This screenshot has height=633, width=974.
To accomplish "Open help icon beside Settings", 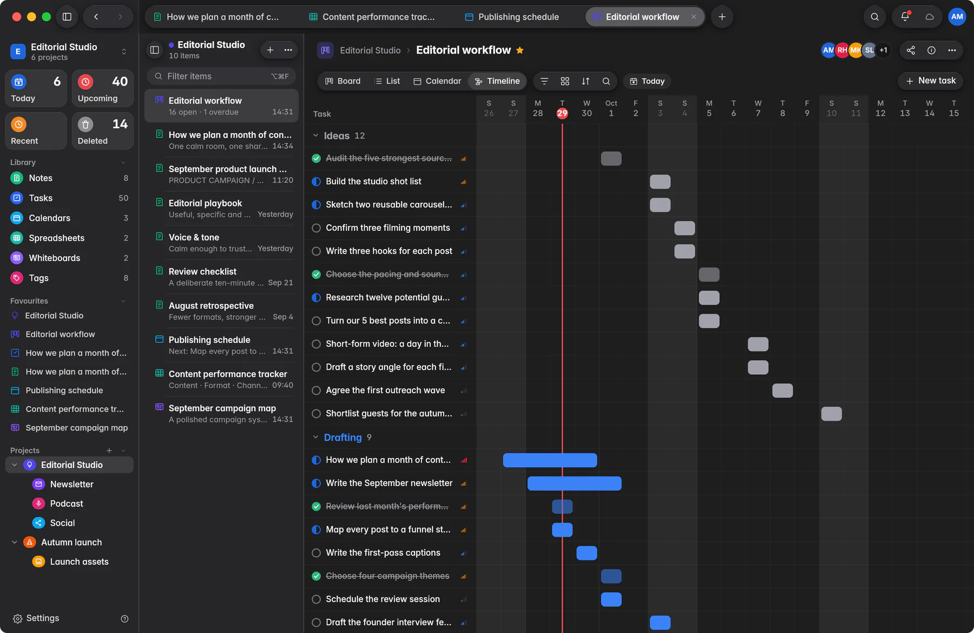I will (x=124, y=619).
